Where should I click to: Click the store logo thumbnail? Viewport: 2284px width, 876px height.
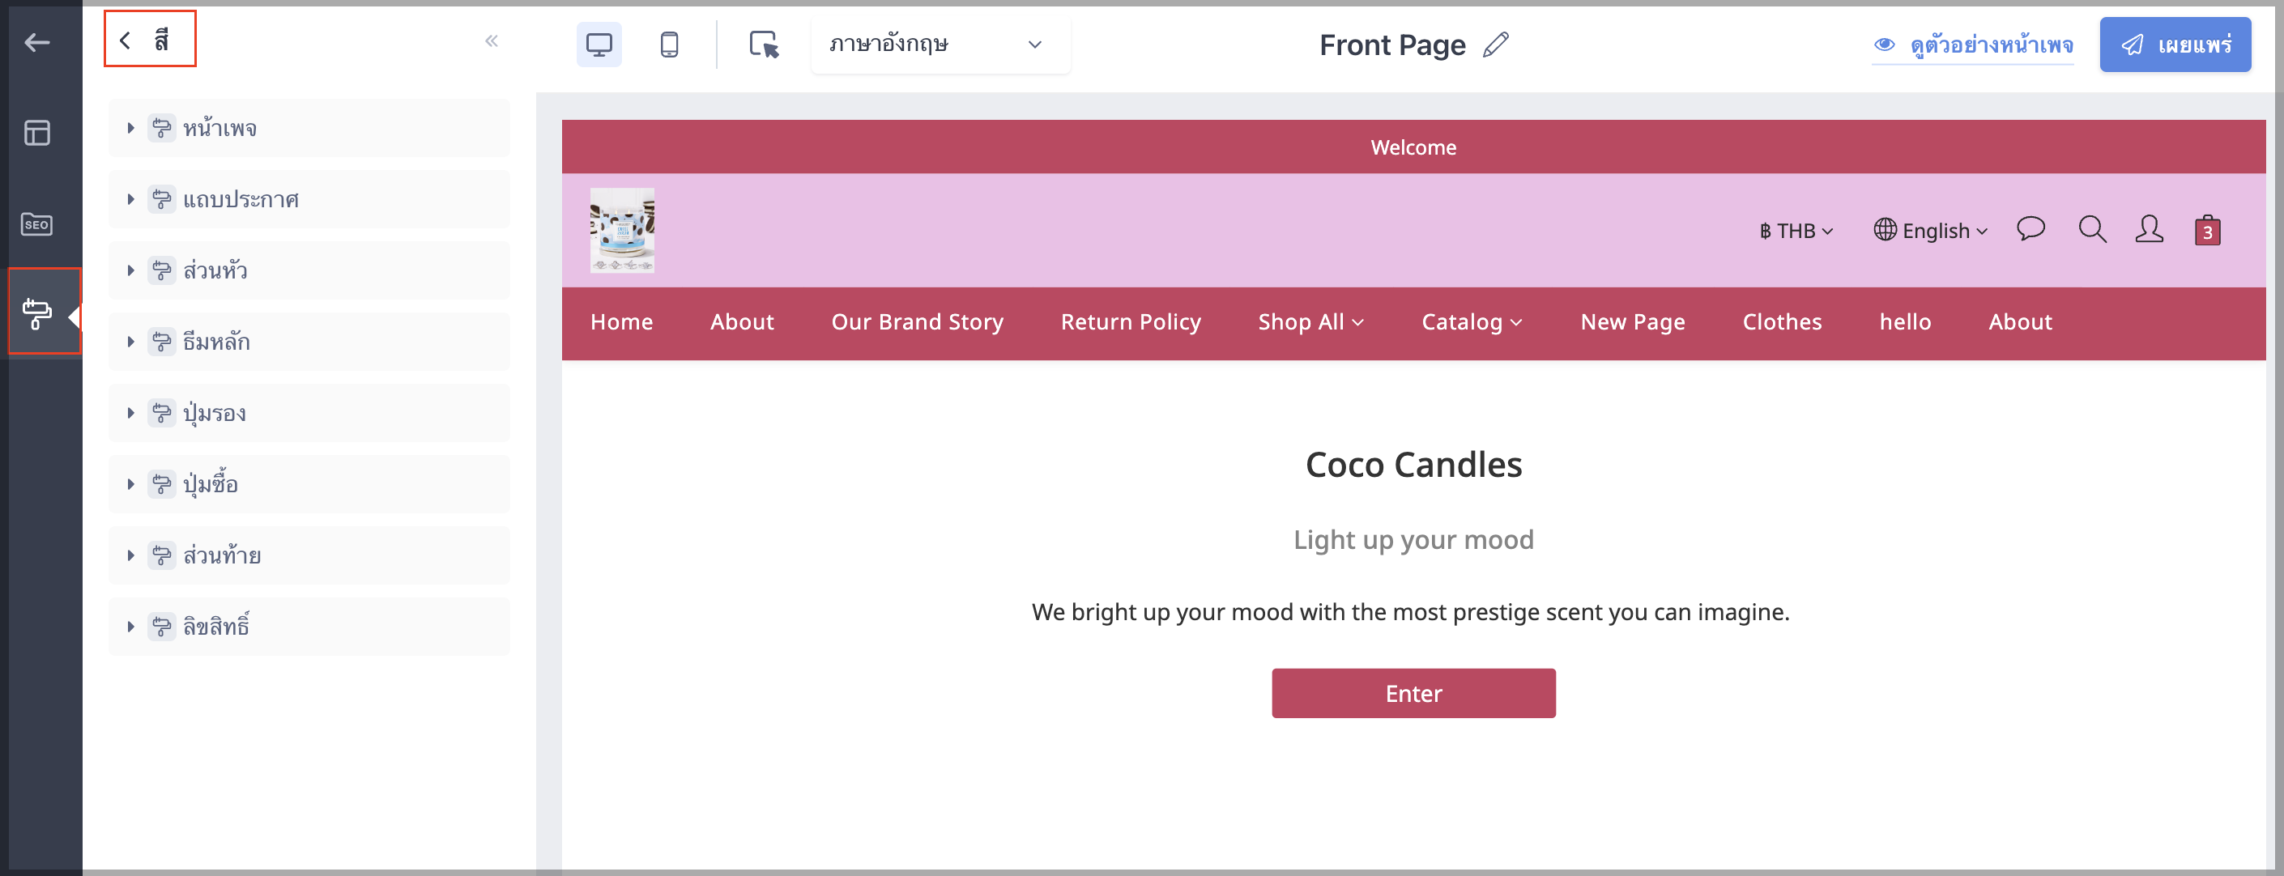click(622, 231)
